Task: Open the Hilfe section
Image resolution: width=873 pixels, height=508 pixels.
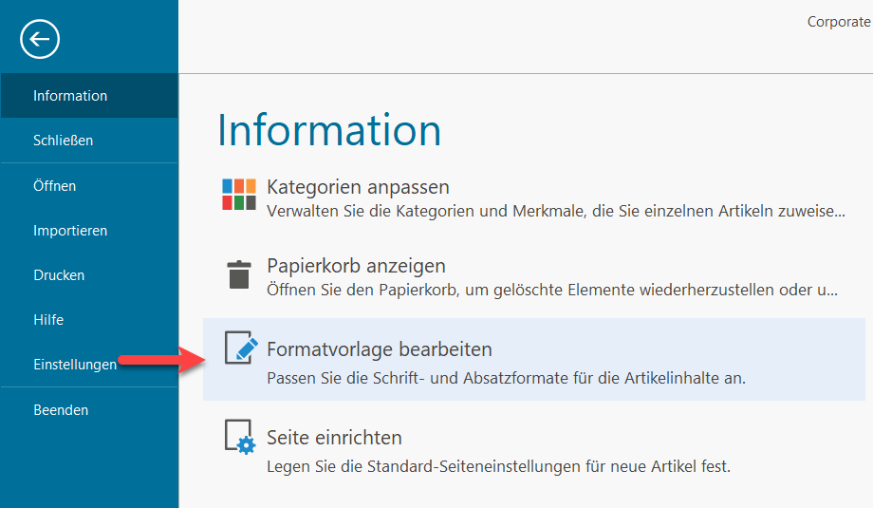Action: pos(48,320)
